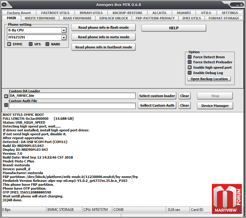The height and width of the screenshot is (218, 246).
Task: Toggle the Custom DA Loader checkbox
Action: coord(6,96)
